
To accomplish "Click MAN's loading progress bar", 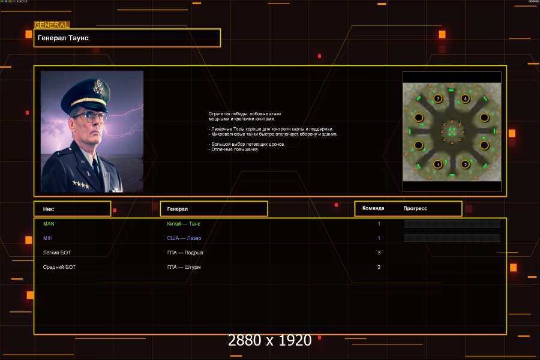I will point(452,224).
